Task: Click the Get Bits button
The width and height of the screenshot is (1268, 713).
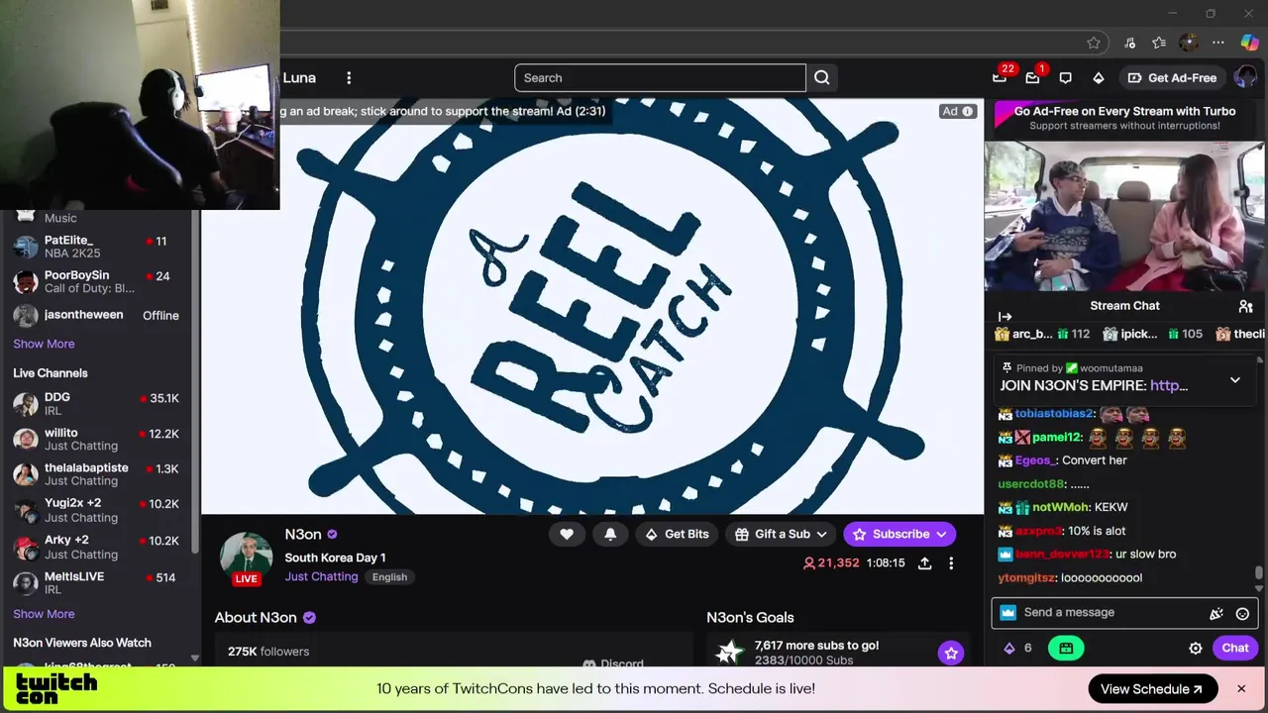Action: point(676,534)
